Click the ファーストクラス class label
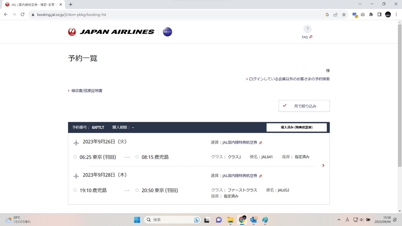The image size is (402, 226). click(x=243, y=190)
